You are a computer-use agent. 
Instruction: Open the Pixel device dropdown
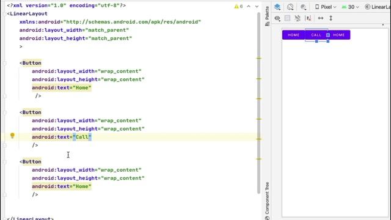coord(326,7)
